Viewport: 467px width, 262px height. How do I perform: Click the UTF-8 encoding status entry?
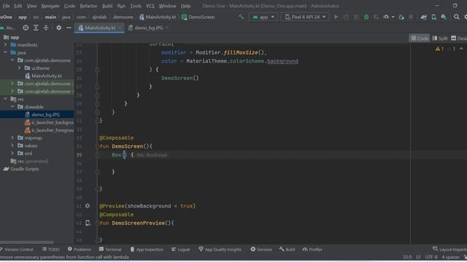point(431,257)
